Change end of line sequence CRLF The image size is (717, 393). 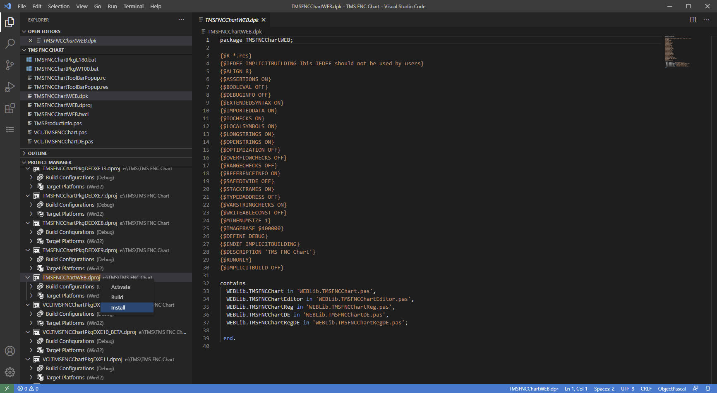pos(646,388)
